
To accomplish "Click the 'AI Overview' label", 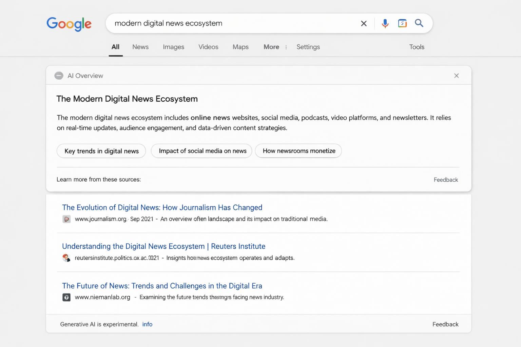I will (x=85, y=76).
